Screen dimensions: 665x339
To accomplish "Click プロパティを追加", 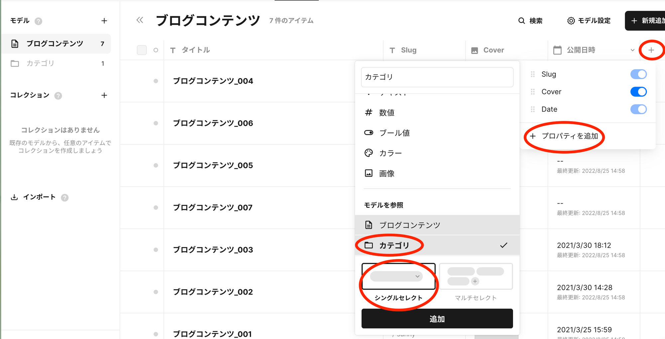I will point(564,136).
